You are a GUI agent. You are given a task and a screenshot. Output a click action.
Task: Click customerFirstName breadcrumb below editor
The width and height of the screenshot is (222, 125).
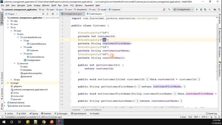point(93,110)
